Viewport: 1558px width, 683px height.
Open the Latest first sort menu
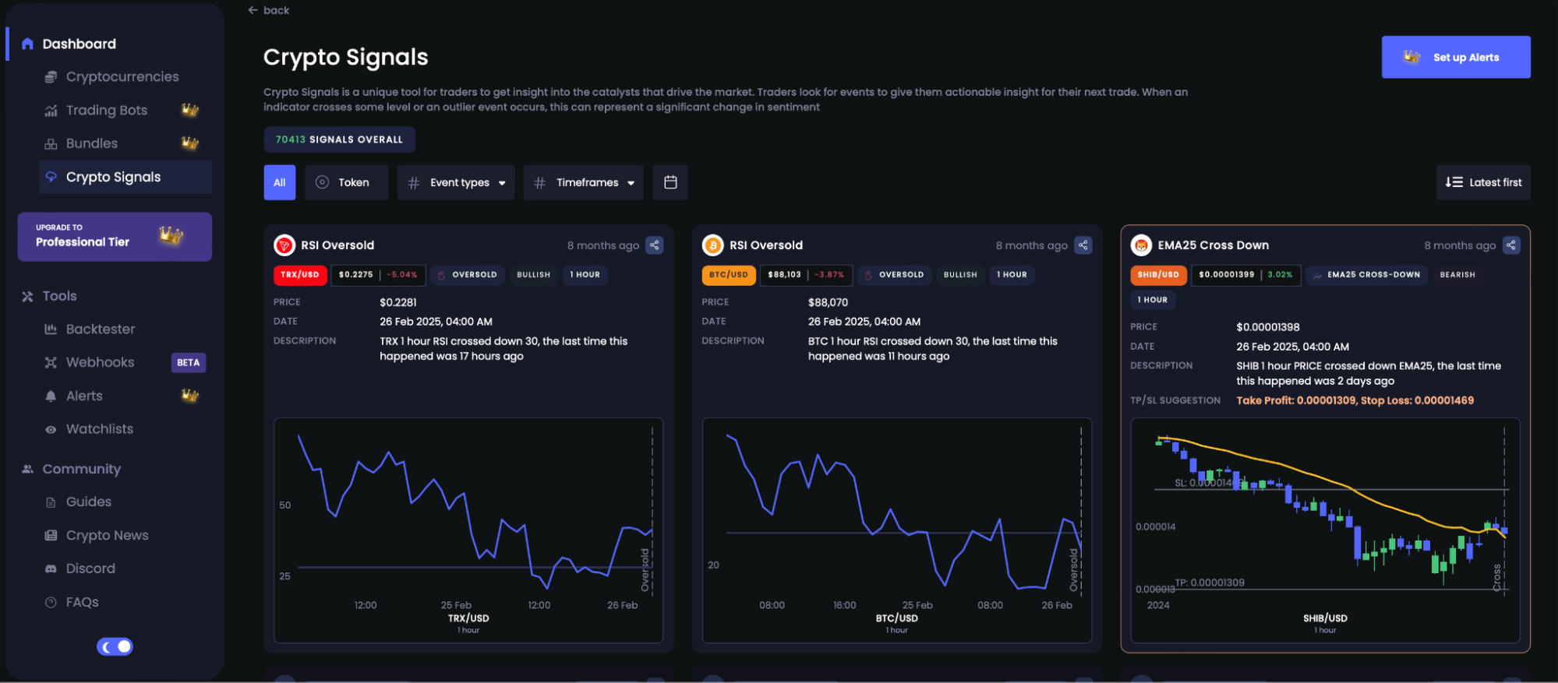(x=1482, y=182)
